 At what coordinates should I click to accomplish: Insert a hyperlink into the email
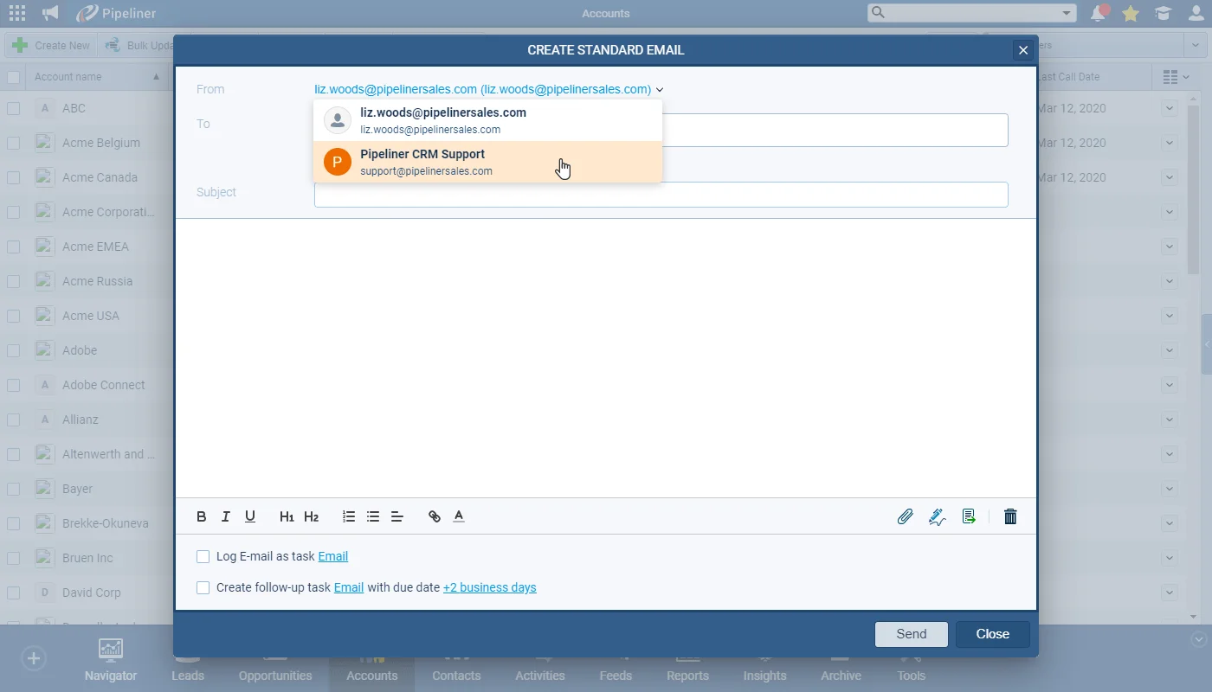435,516
